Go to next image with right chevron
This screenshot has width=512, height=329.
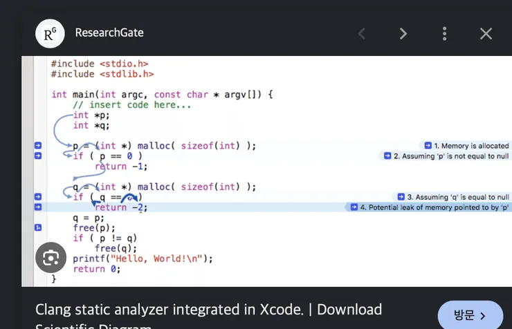click(x=403, y=34)
